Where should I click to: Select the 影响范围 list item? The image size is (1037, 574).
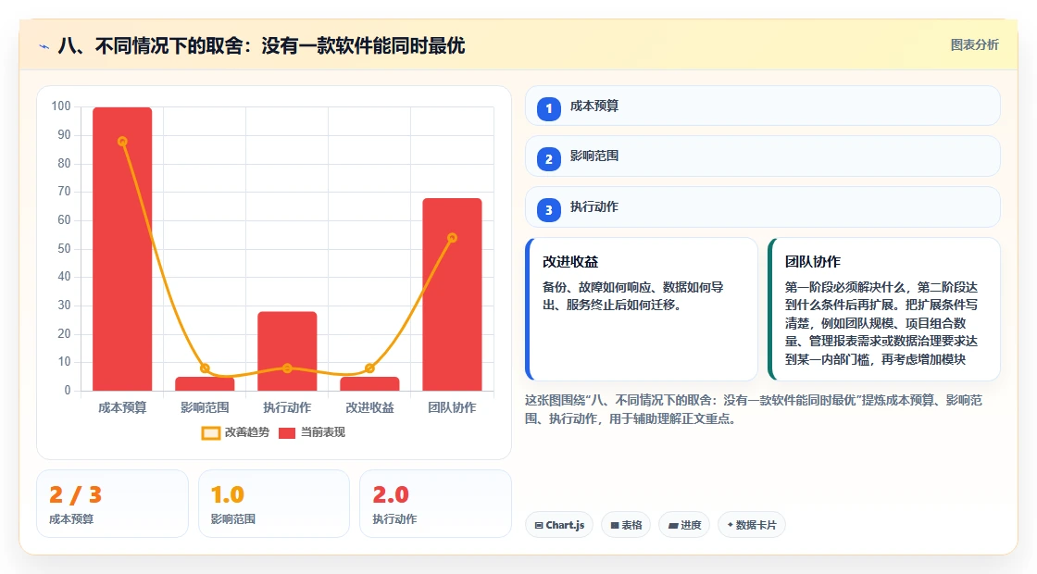pos(763,156)
